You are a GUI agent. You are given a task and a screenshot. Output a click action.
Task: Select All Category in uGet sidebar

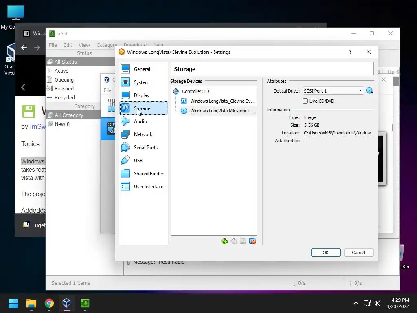(x=73, y=115)
